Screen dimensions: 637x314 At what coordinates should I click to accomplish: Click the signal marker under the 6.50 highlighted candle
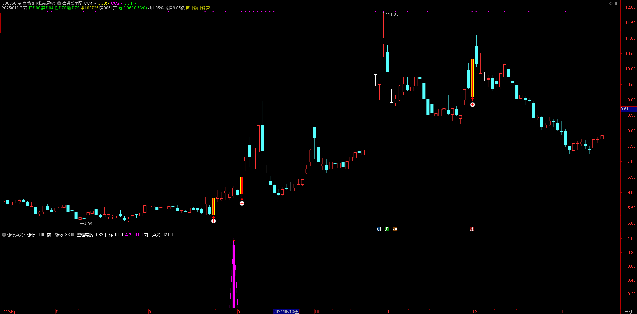242,203
